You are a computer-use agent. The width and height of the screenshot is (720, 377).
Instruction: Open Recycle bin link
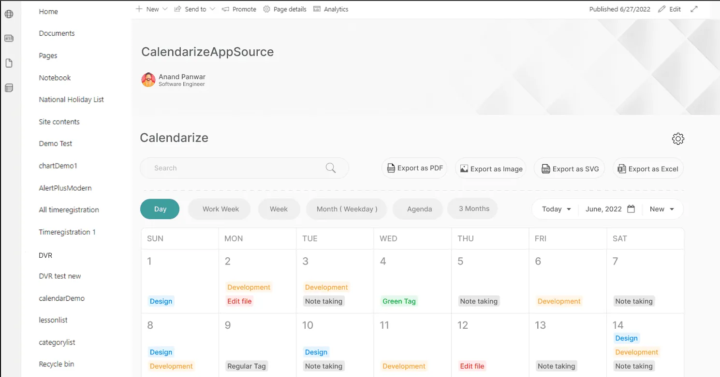pyautogui.click(x=57, y=364)
